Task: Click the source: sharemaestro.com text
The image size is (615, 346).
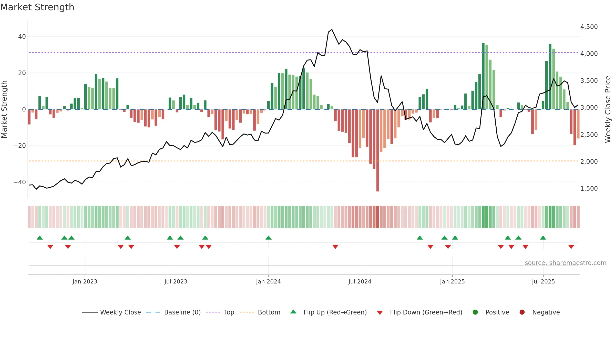Action: tap(566, 263)
